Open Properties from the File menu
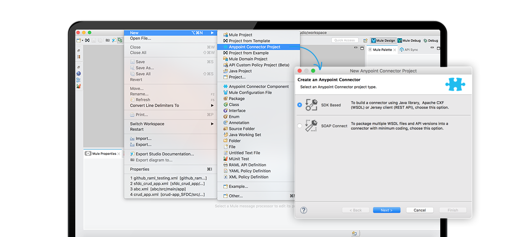511x237 pixels. click(x=171, y=169)
